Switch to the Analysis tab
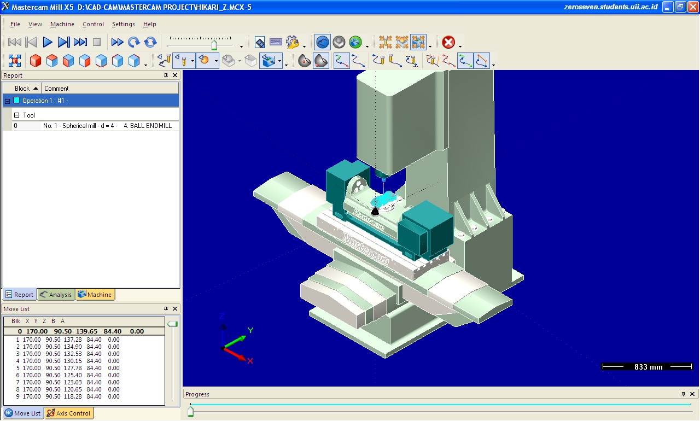 point(55,294)
